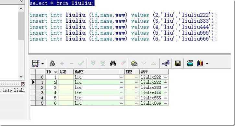Click the save floppy disk icon
The height and width of the screenshot is (126, 235).
[x=178, y=63]
